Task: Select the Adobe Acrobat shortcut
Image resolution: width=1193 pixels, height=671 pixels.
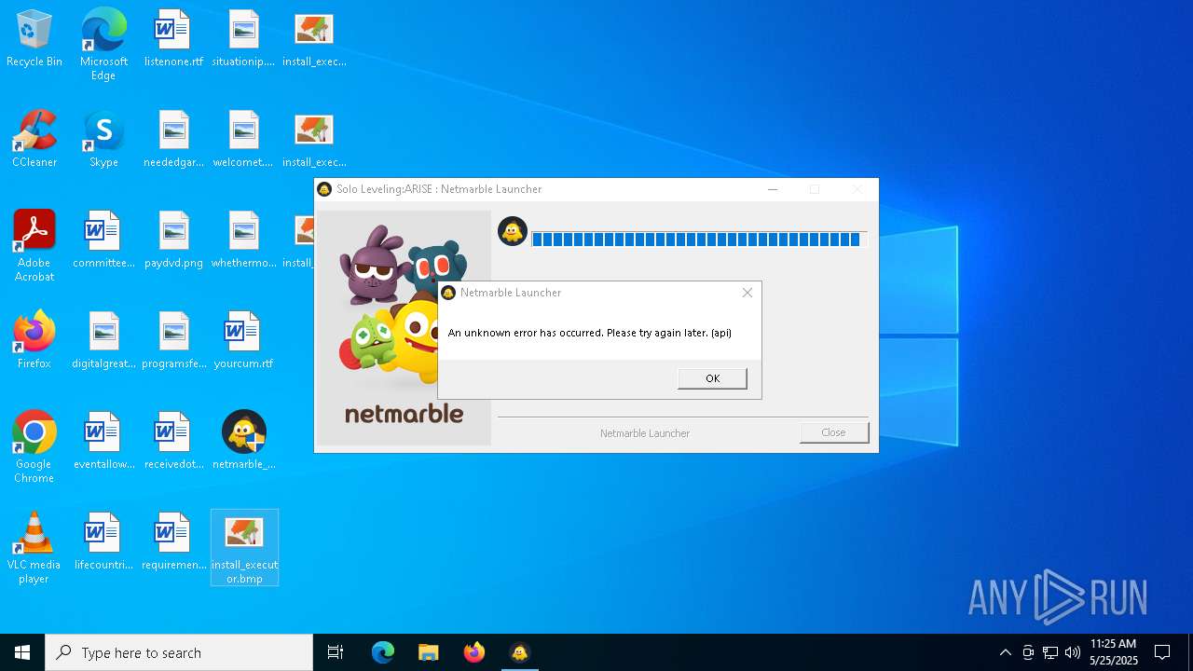Action: [x=34, y=246]
